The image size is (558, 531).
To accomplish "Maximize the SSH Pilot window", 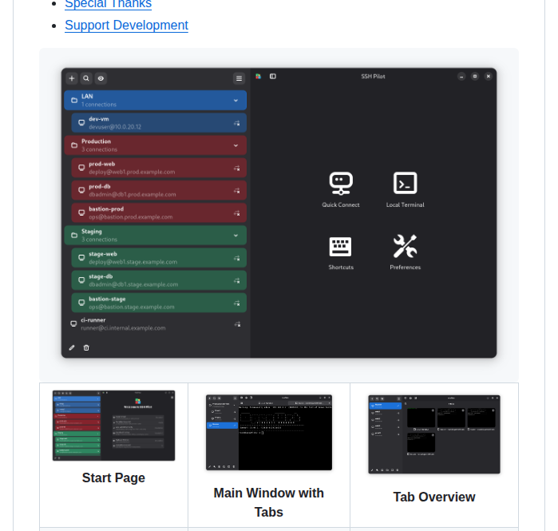I will tap(475, 76).
